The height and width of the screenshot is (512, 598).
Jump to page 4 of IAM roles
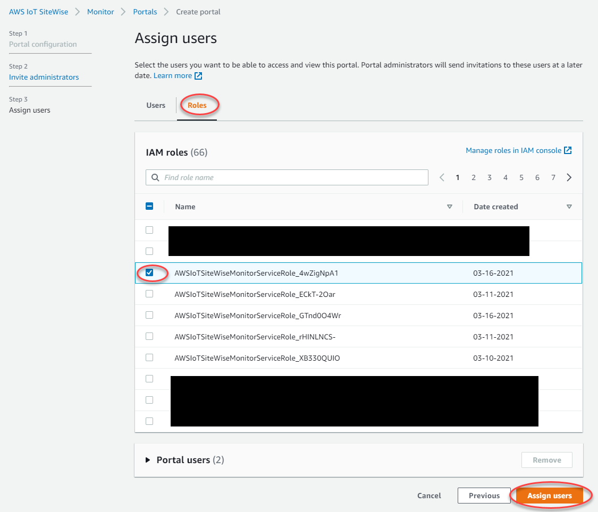coord(506,177)
